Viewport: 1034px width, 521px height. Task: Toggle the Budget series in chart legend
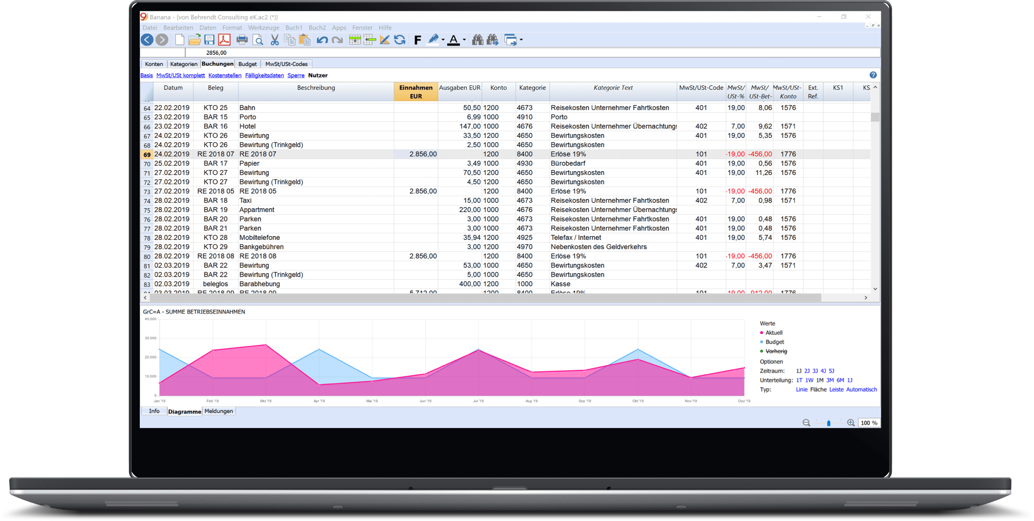coord(774,342)
